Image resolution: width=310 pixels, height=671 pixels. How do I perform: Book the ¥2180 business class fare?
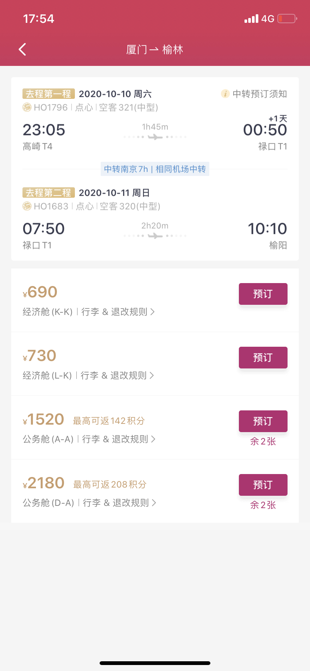[x=263, y=485]
